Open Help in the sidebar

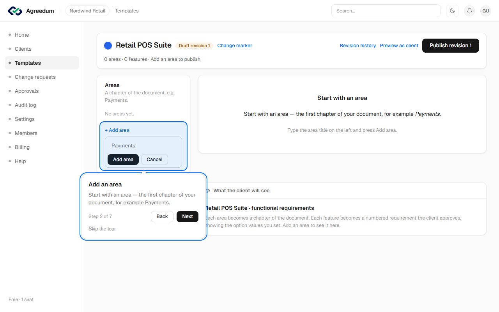(42, 161)
